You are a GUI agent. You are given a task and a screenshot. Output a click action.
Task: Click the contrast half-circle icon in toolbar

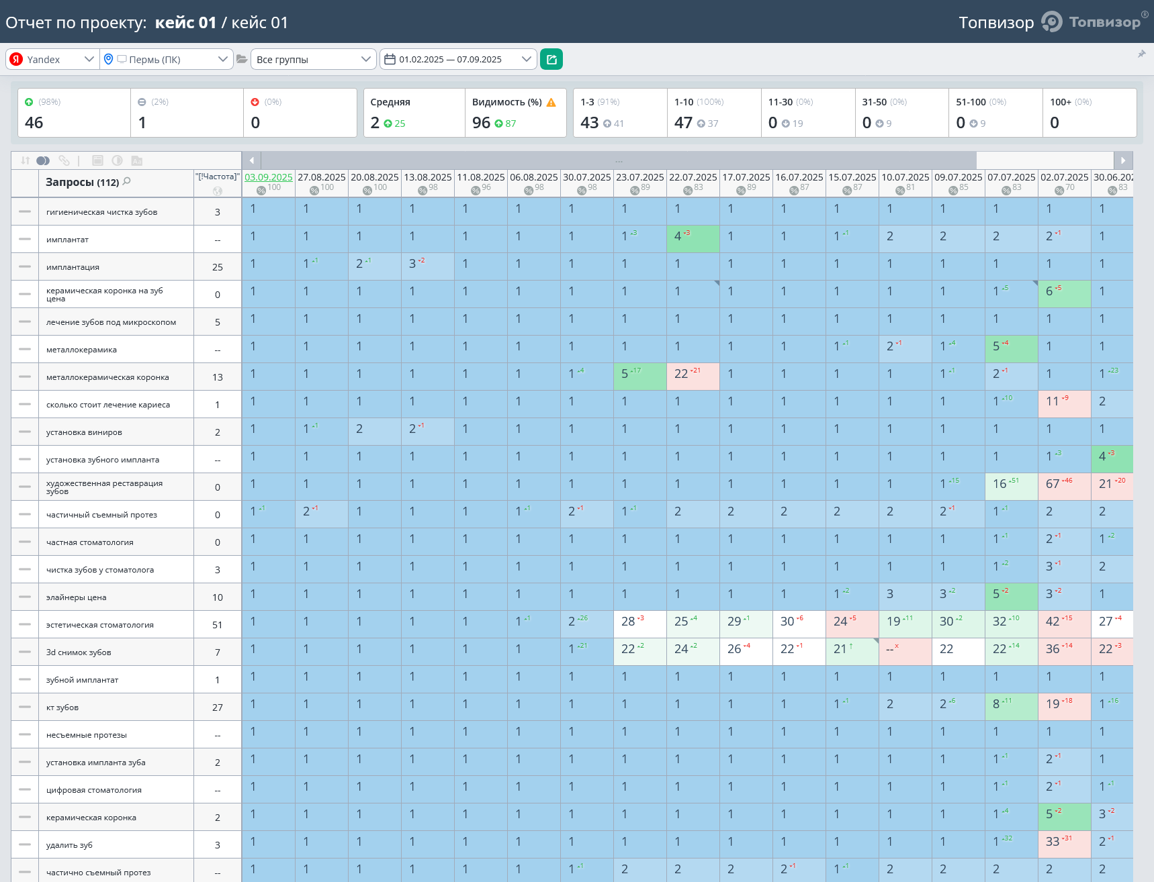pos(117,160)
